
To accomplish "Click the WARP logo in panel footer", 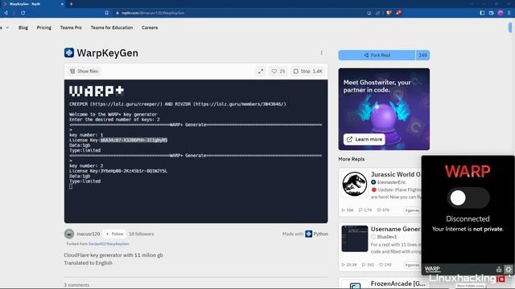I will [x=432, y=270].
